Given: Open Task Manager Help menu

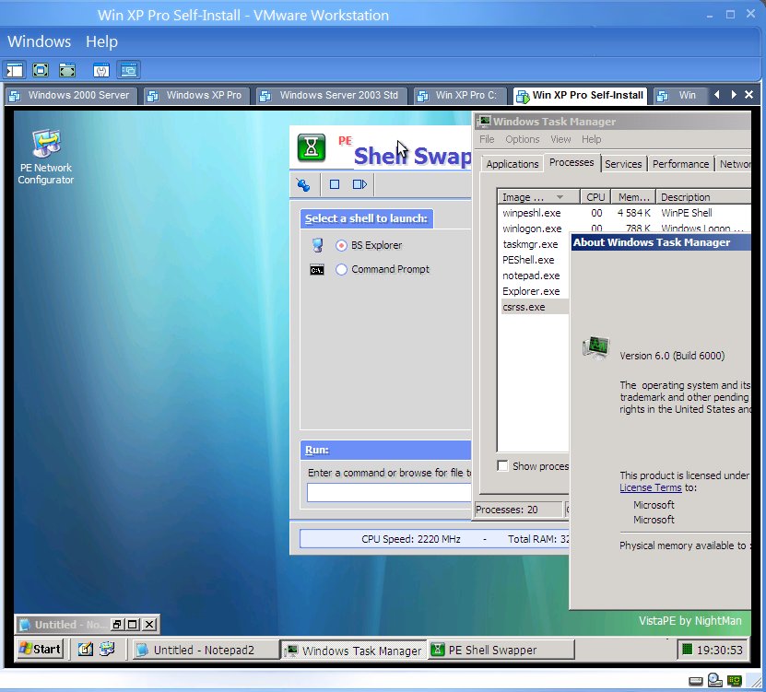Looking at the screenshot, I should click(x=591, y=139).
